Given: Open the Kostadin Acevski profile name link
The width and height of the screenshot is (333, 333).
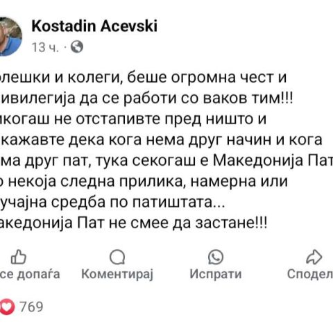Looking at the screenshot, I should click(x=94, y=26).
